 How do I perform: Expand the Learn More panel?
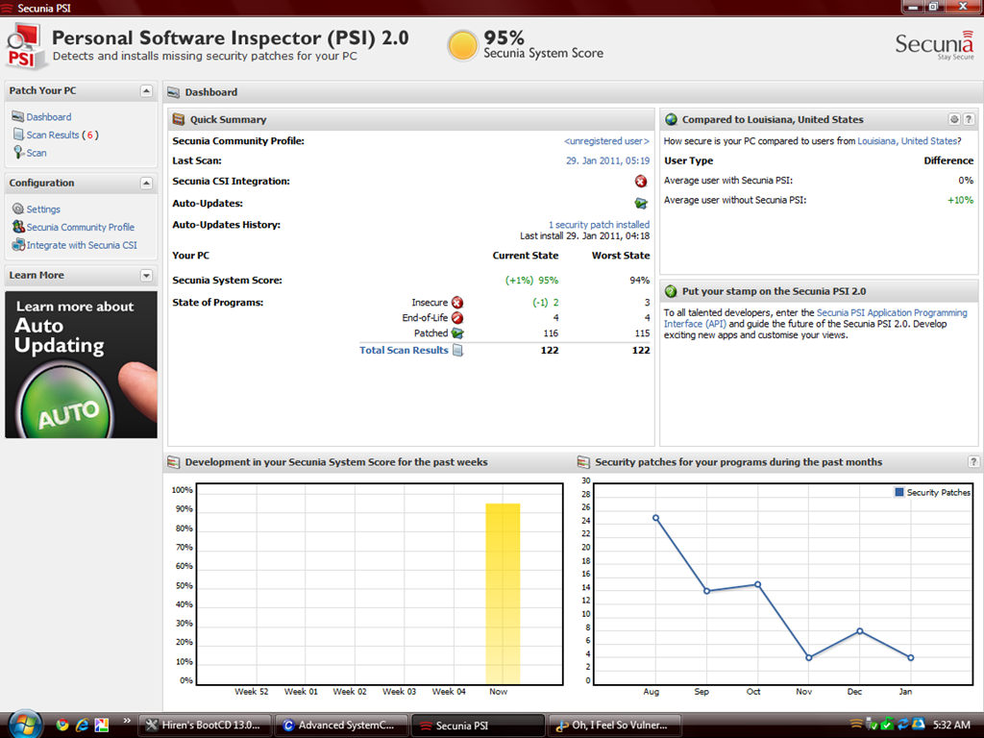coord(146,276)
